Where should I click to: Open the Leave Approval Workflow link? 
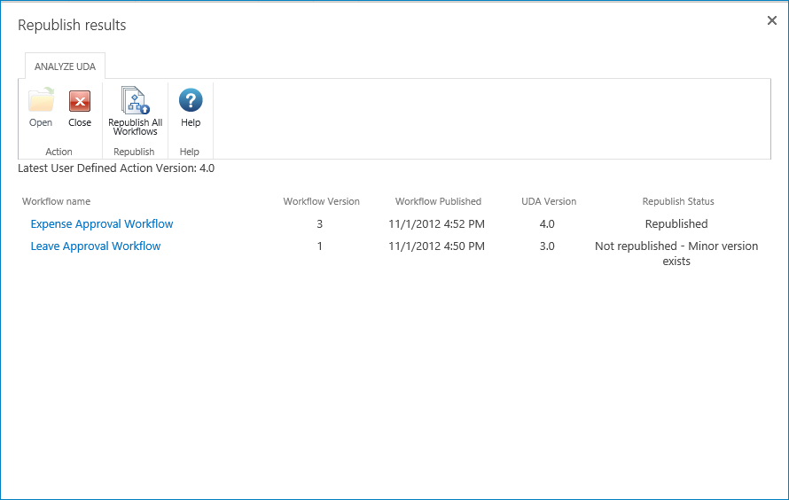pyautogui.click(x=96, y=246)
